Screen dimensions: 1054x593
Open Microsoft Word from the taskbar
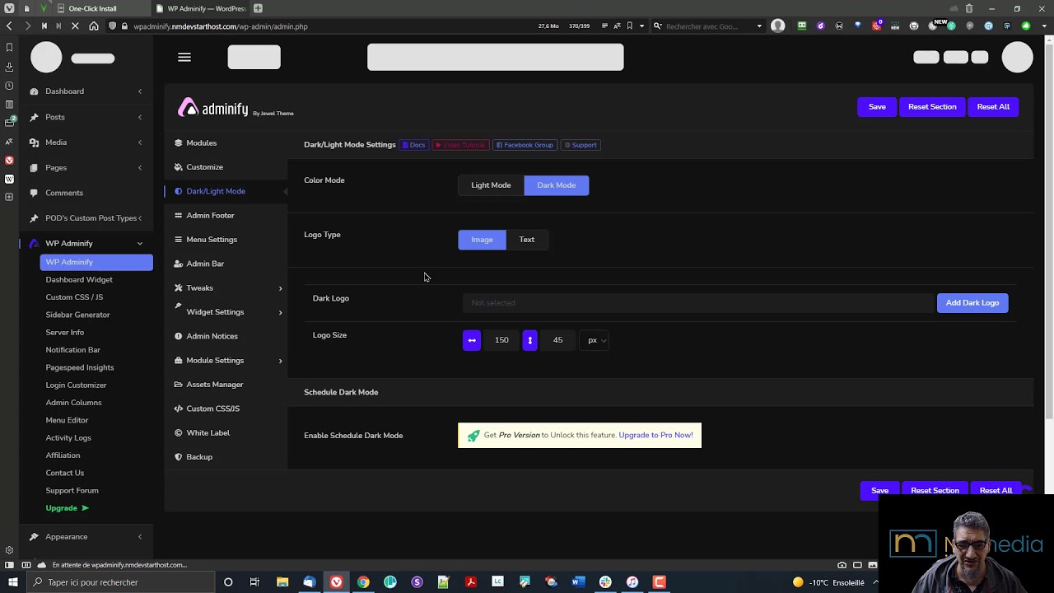[x=578, y=582]
